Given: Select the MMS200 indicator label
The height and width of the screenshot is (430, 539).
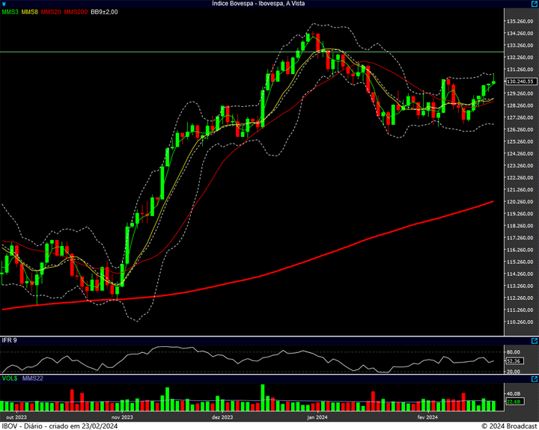Looking at the screenshot, I should click(76, 13).
